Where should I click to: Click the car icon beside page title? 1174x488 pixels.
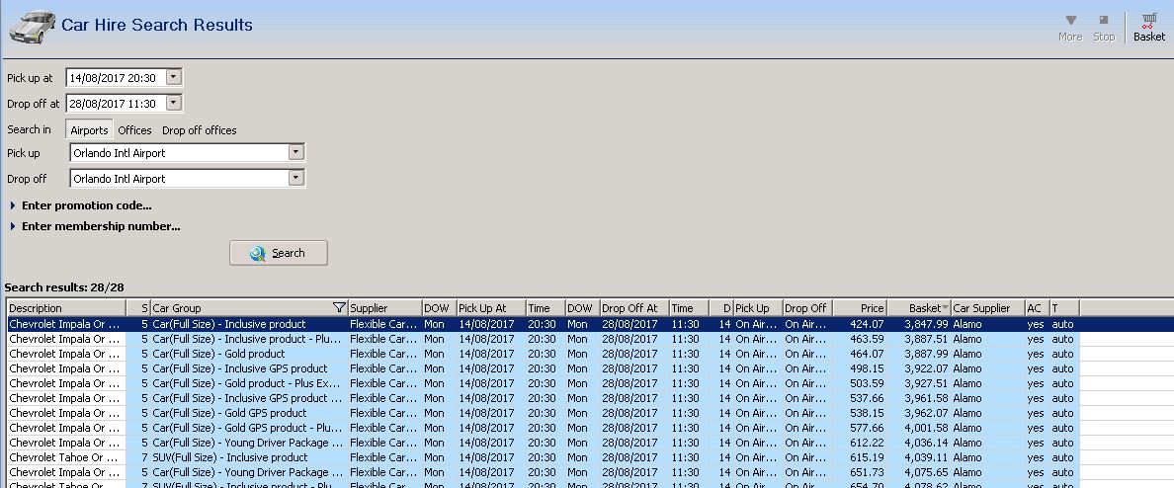[x=33, y=27]
